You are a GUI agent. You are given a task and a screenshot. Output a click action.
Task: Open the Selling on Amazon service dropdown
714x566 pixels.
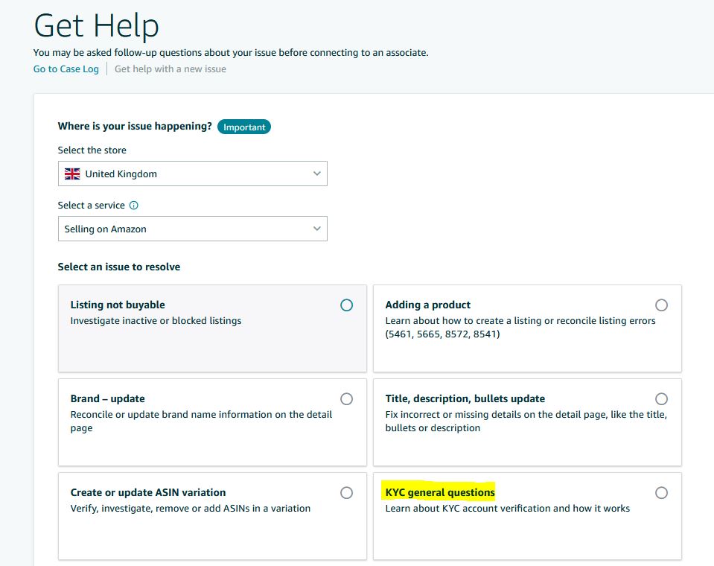click(x=193, y=229)
